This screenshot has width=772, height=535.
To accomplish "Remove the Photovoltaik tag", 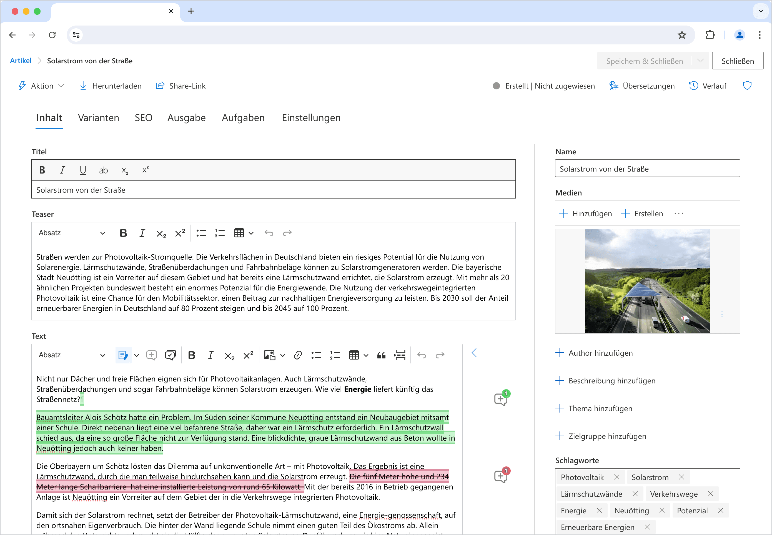I will pyautogui.click(x=616, y=477).
